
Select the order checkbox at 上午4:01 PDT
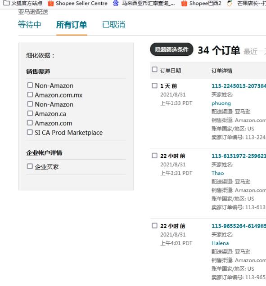(x=155, y=226)
